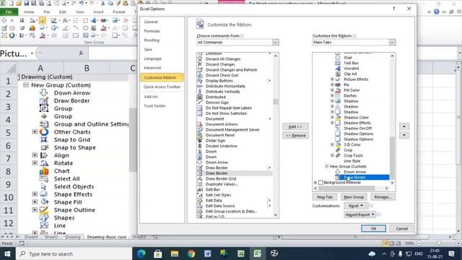462x260 pixels.
Task: Switch to the Format ribbon tab
Action: coord(118,12)
